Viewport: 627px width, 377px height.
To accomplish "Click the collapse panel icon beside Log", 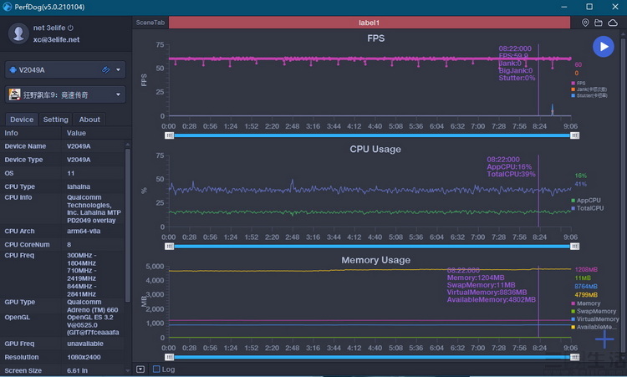I will (140, 369).
